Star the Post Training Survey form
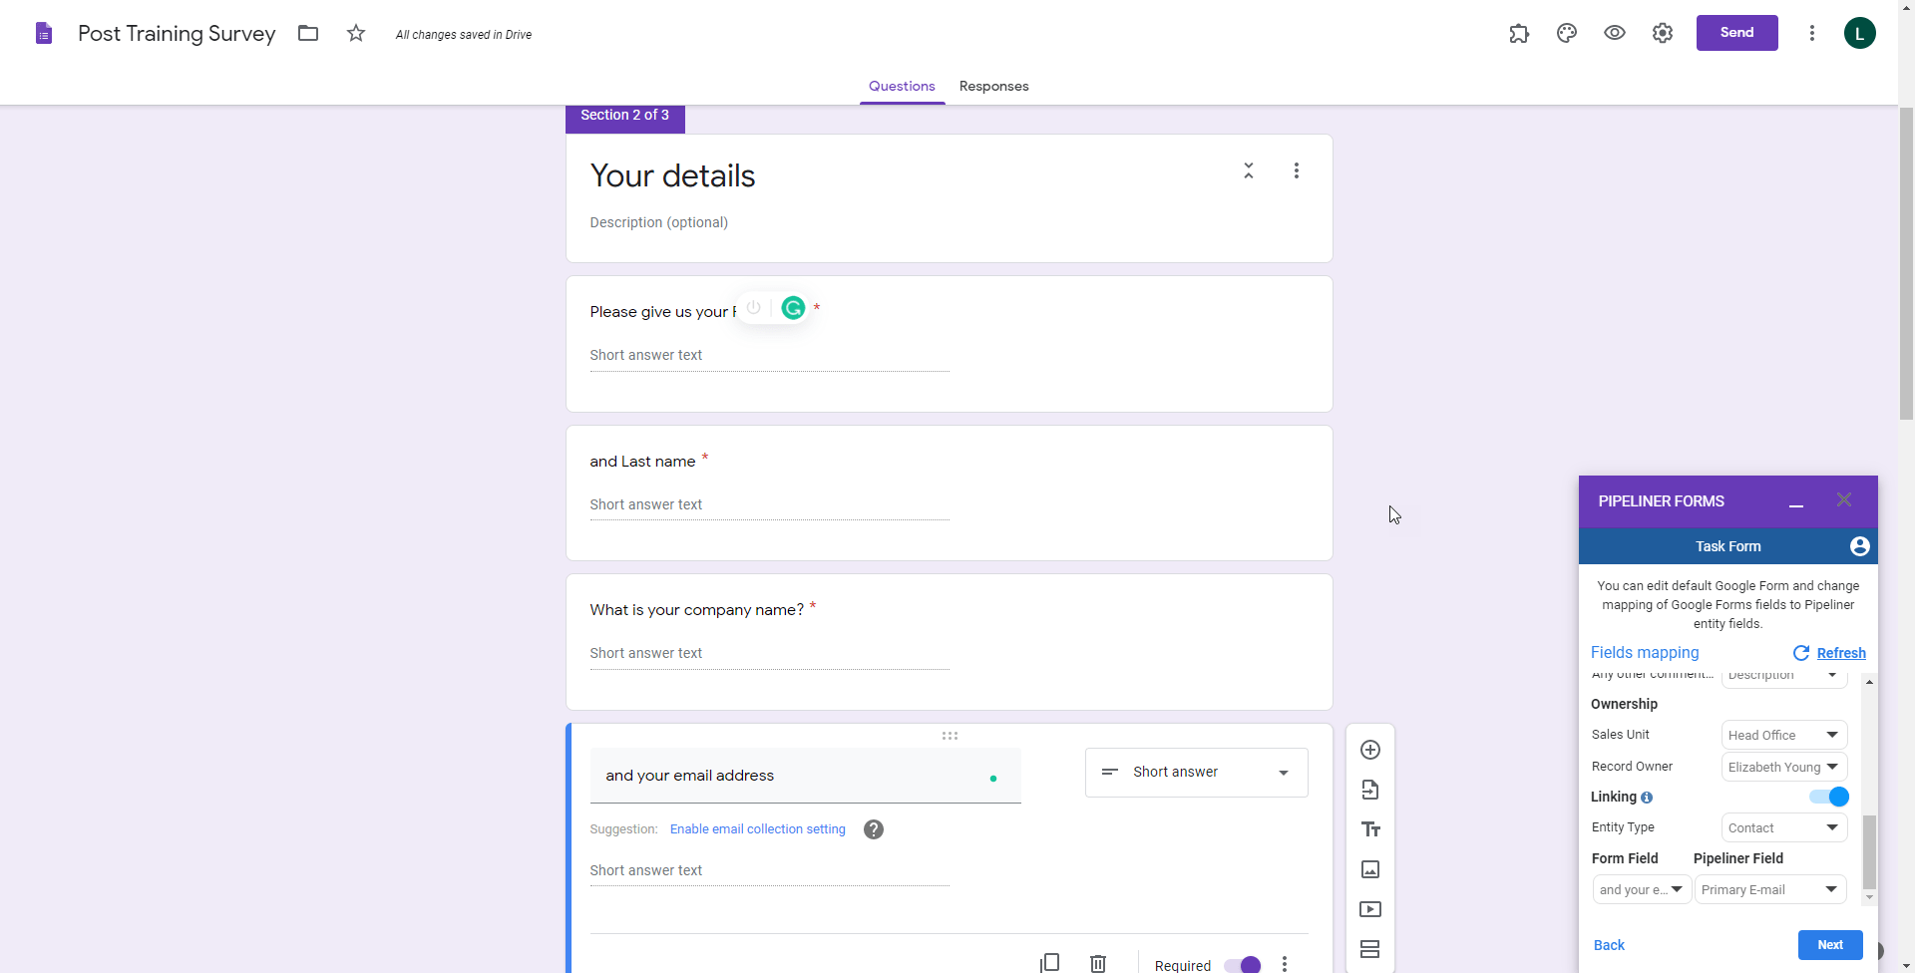Viewport: 1915px width, 973px height. point(355,33)
